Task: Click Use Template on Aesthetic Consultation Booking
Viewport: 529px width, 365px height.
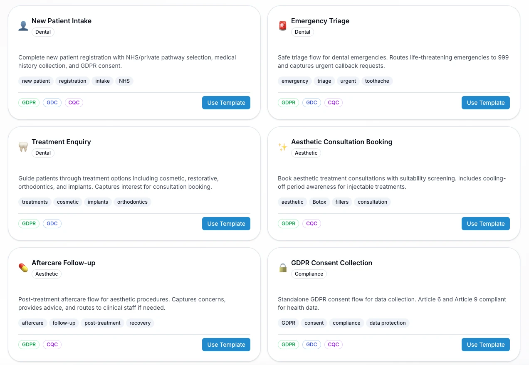Action: click(x=485, y=224)
